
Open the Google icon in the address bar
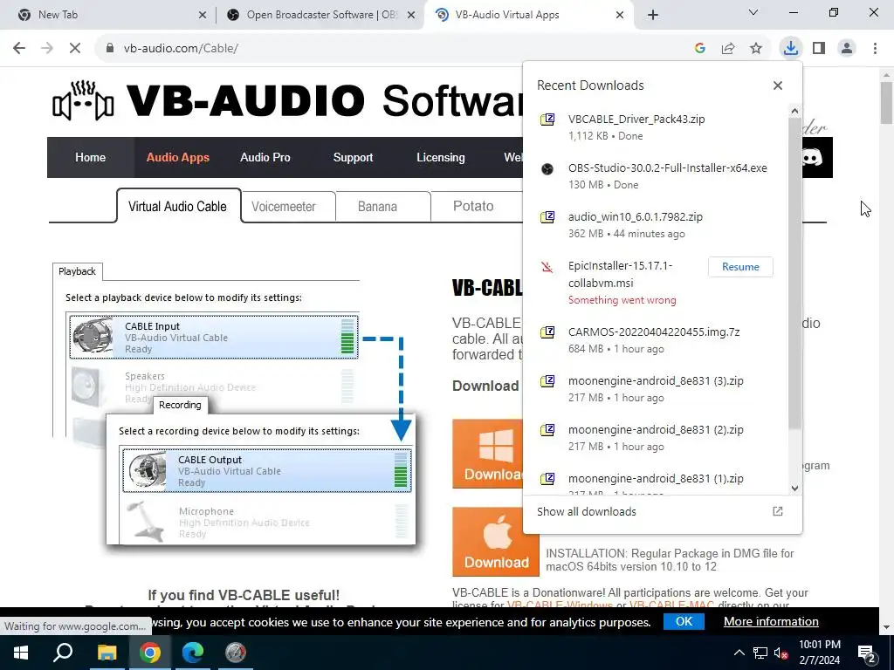click(700, 49)
